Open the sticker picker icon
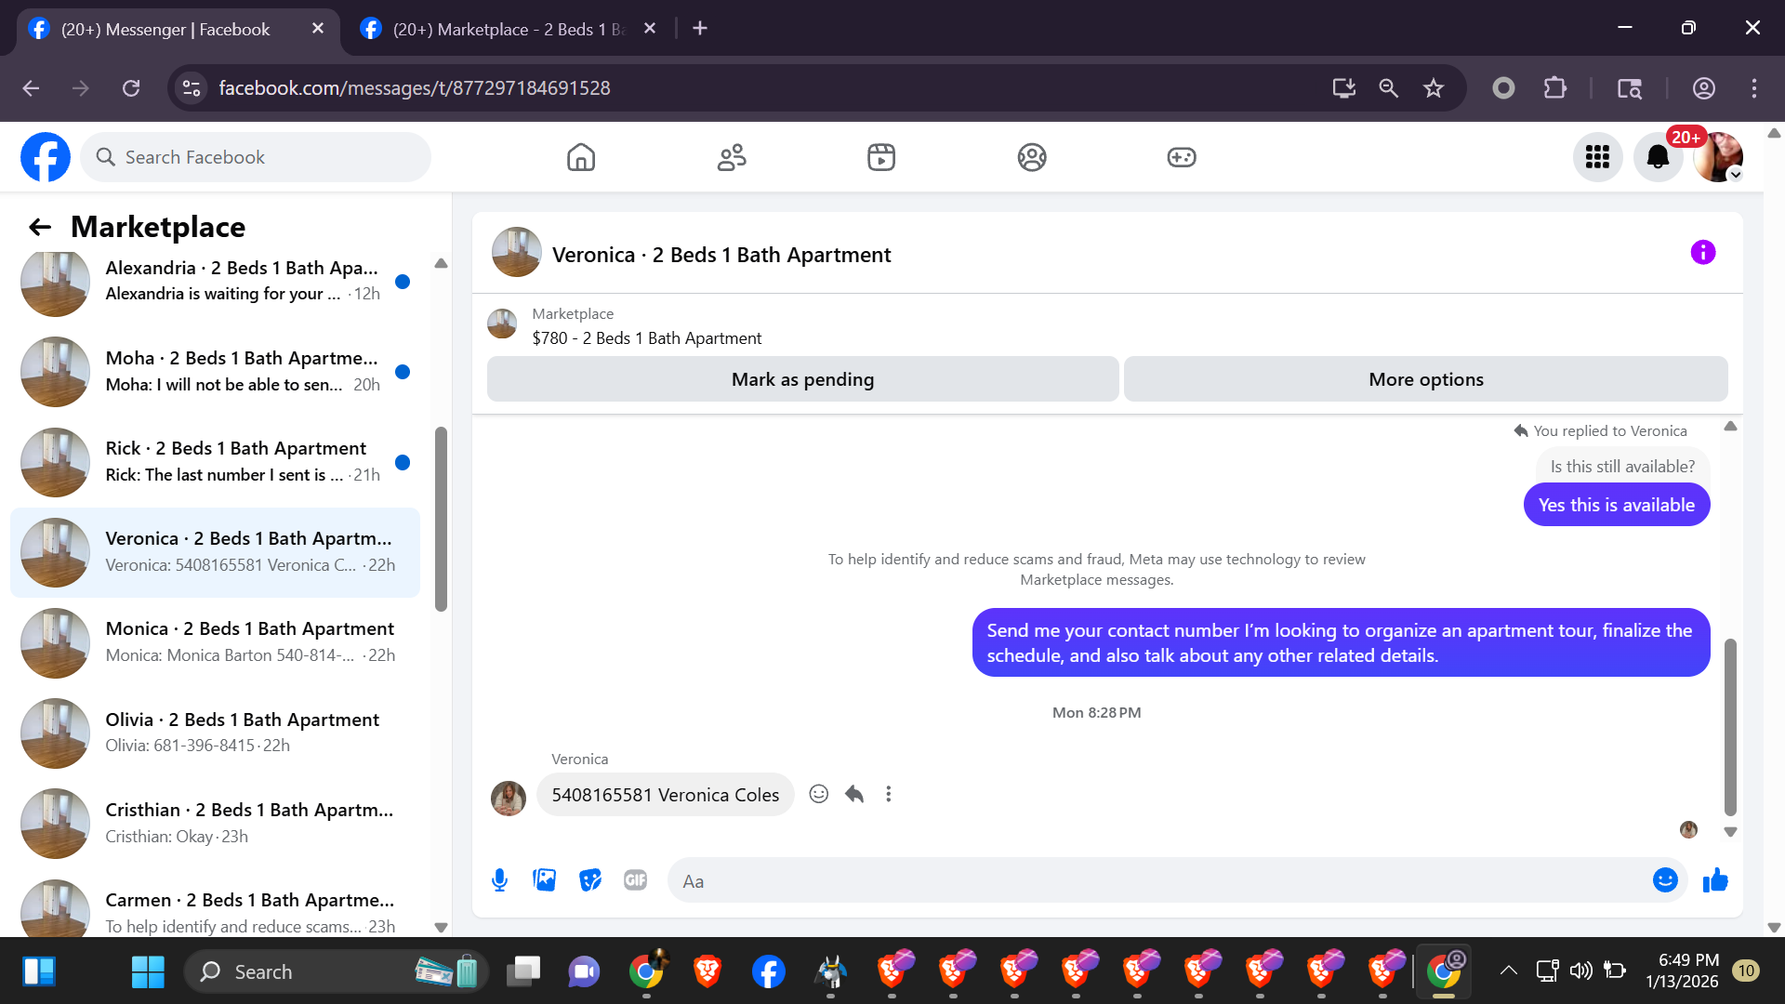The height and width of the screenshot is (1004, 1785). [x=590, y=879]
